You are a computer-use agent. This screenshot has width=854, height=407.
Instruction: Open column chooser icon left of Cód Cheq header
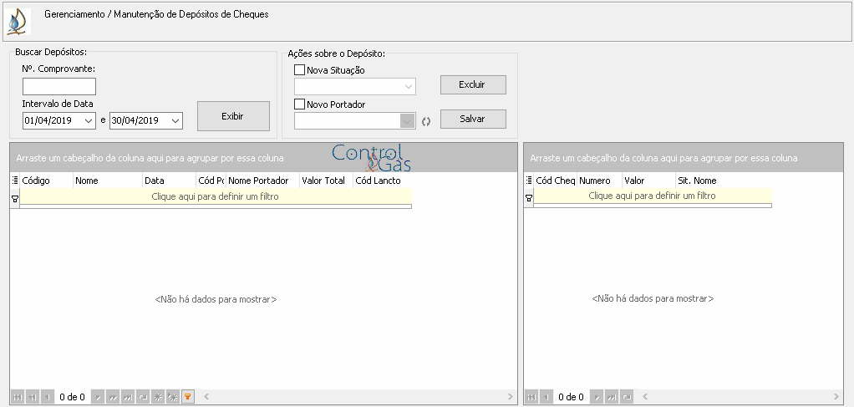(528, 181)
